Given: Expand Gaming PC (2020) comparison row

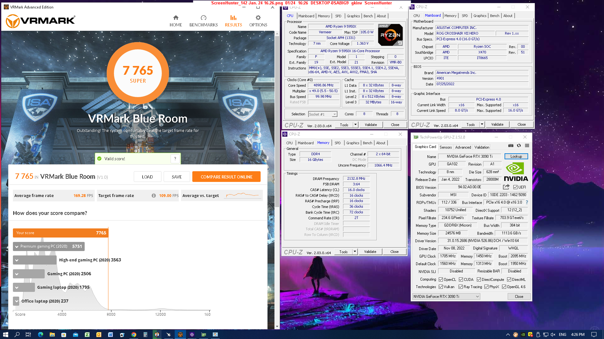Looking at the screenshot, I should [17, 274].
